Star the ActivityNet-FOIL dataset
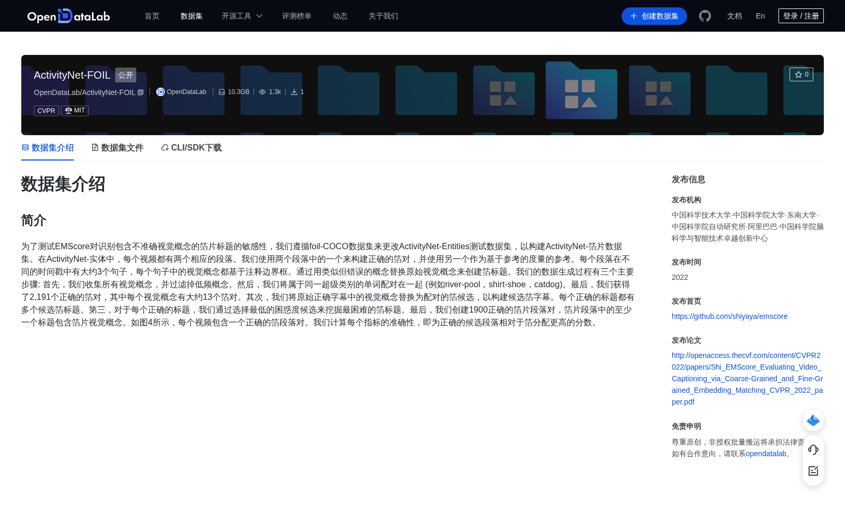The image size is (845, 528). coord(801,74)
